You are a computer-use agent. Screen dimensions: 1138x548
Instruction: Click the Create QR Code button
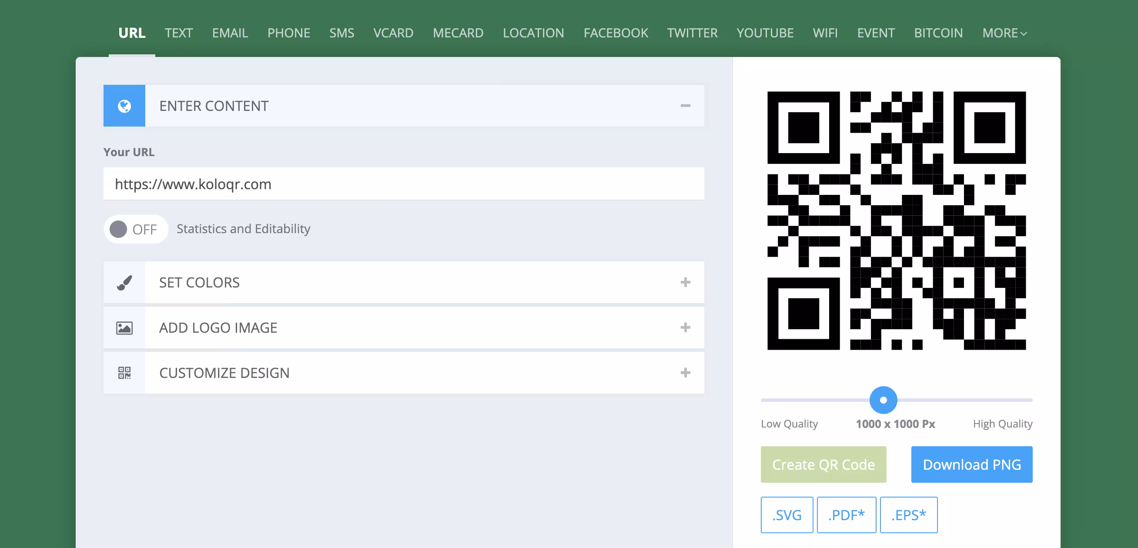(x=823, y=464)
